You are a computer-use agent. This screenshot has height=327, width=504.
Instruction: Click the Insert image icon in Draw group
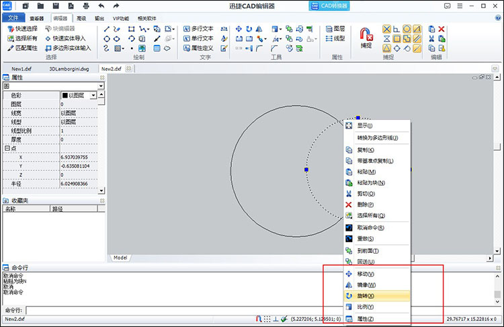142,48
